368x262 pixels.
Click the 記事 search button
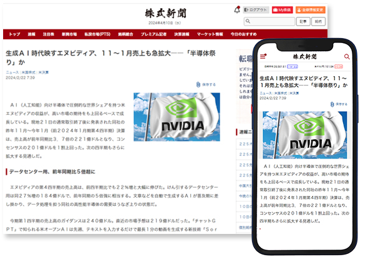(x=303, y=21)
